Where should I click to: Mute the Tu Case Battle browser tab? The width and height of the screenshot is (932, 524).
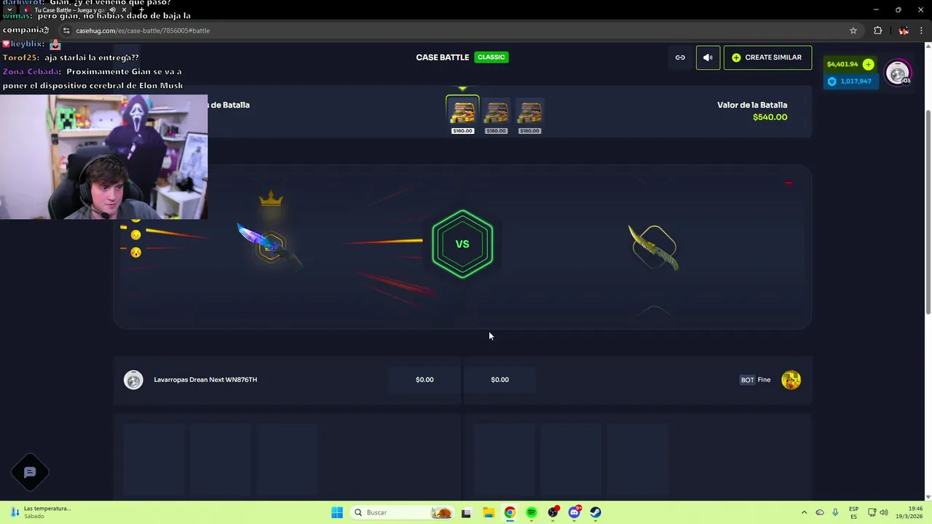click(x=112, y=10)
